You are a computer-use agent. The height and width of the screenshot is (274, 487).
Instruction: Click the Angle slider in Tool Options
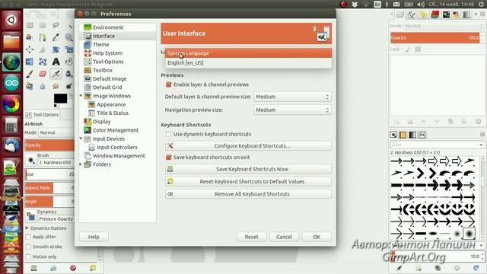[49, 202]
